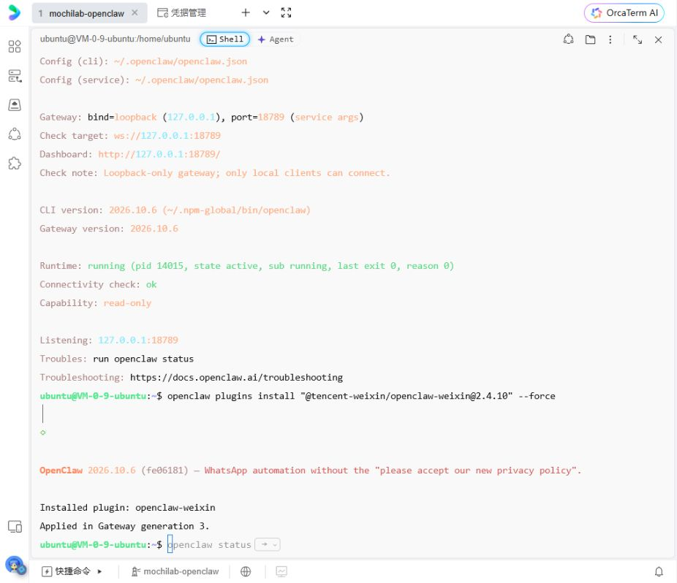Switch the terminal to Shell mode
Screen dimensions: 677x583
point(224,39)
